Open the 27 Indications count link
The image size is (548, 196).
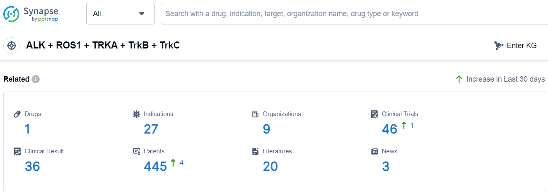coord(151,129)
